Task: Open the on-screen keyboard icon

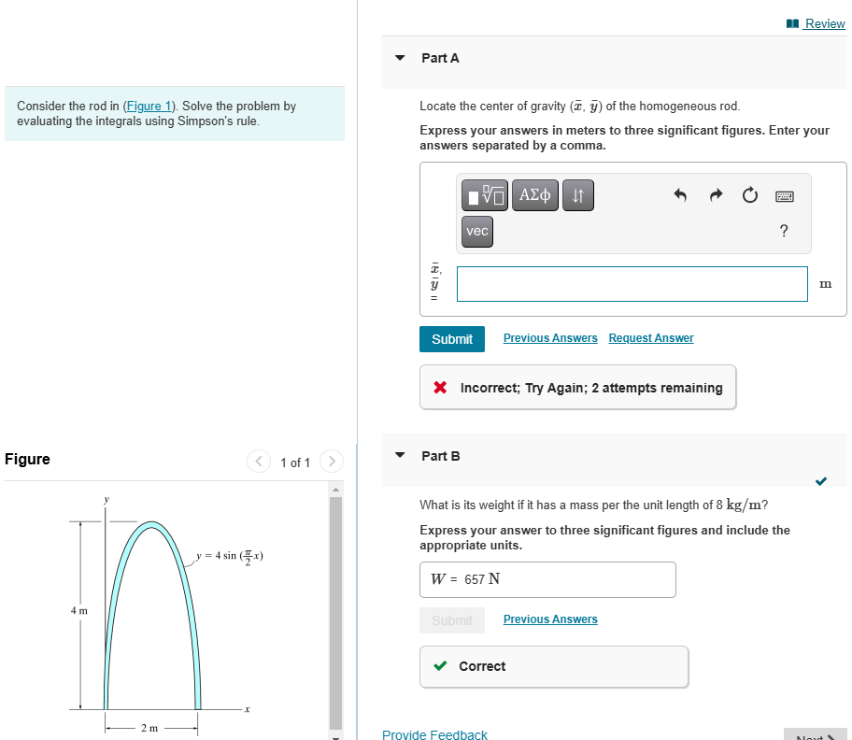Action: (784, 195)
